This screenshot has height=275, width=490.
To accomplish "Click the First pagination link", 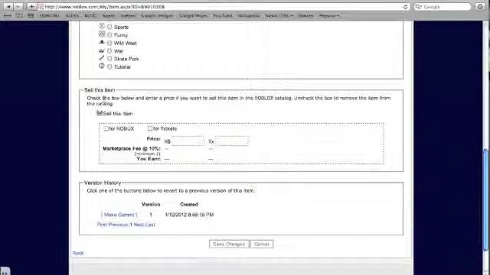I will tap(102, 225).
